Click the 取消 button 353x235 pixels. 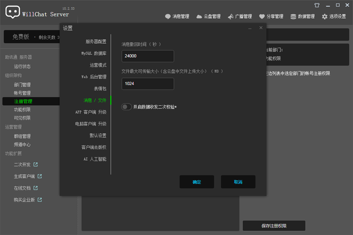tap(238, 182)
